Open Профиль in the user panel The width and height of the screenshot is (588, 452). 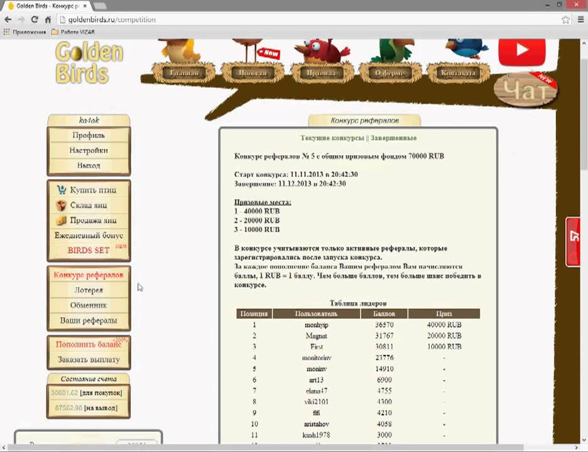pos(89,136)
